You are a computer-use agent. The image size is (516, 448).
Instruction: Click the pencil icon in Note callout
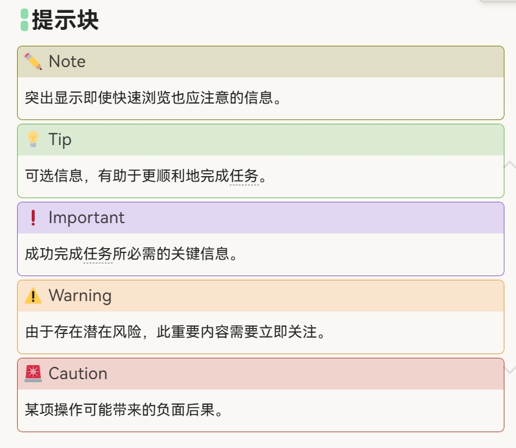33,62
